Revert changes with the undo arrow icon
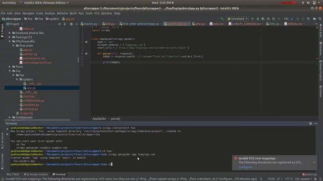The height and width of the screenshot is (181, 323). [308, 19]
